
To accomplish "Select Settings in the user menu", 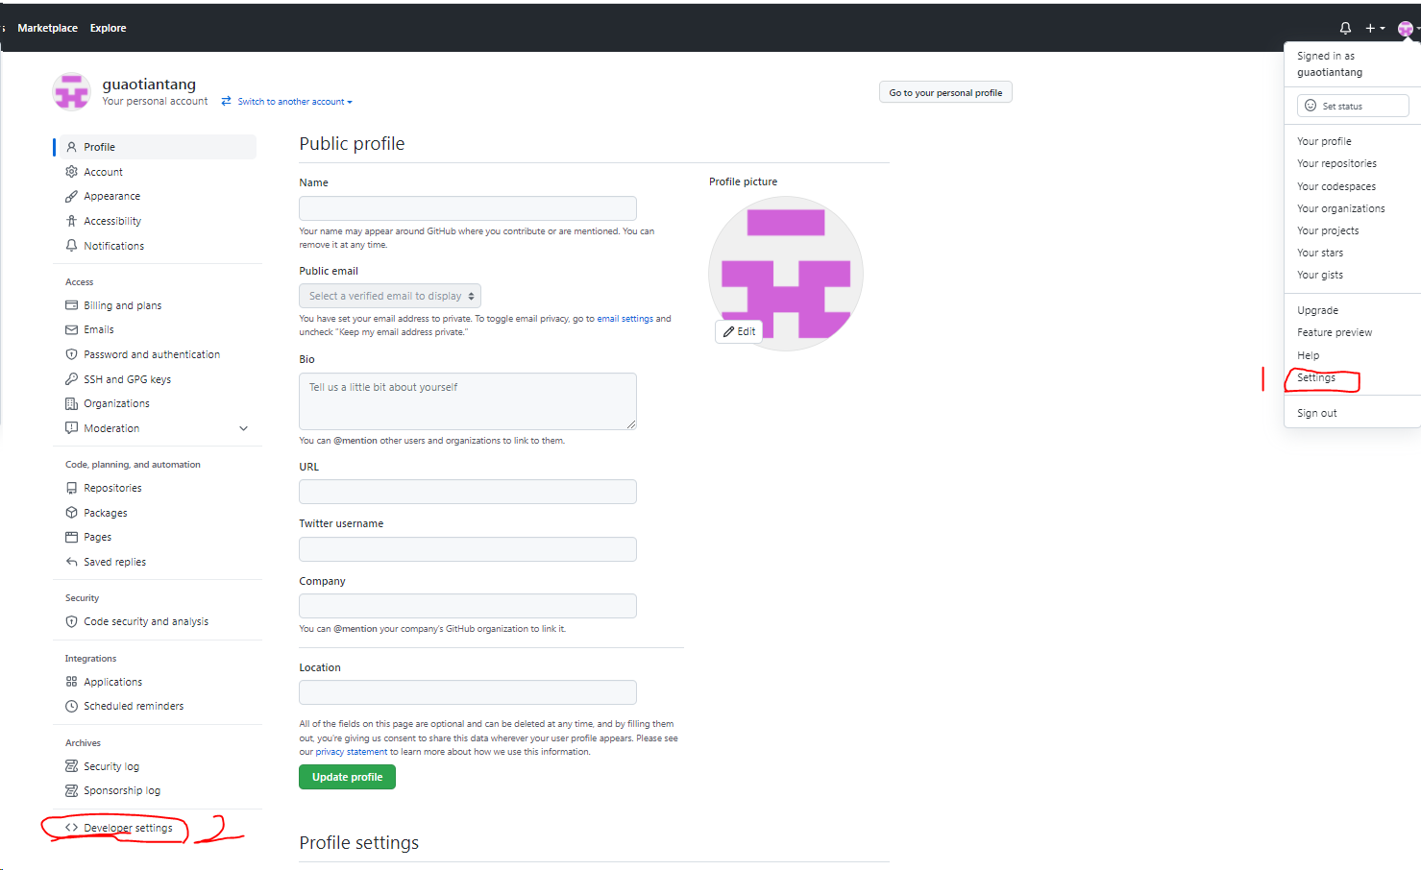I will 1316,377.
